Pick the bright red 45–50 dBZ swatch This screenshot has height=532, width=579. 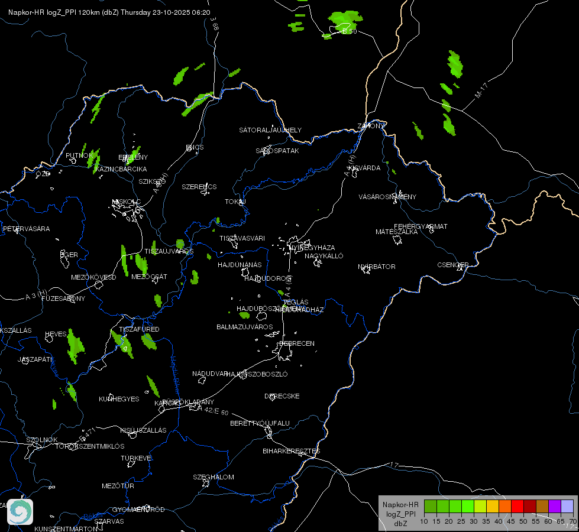click(x=517, y=506)
